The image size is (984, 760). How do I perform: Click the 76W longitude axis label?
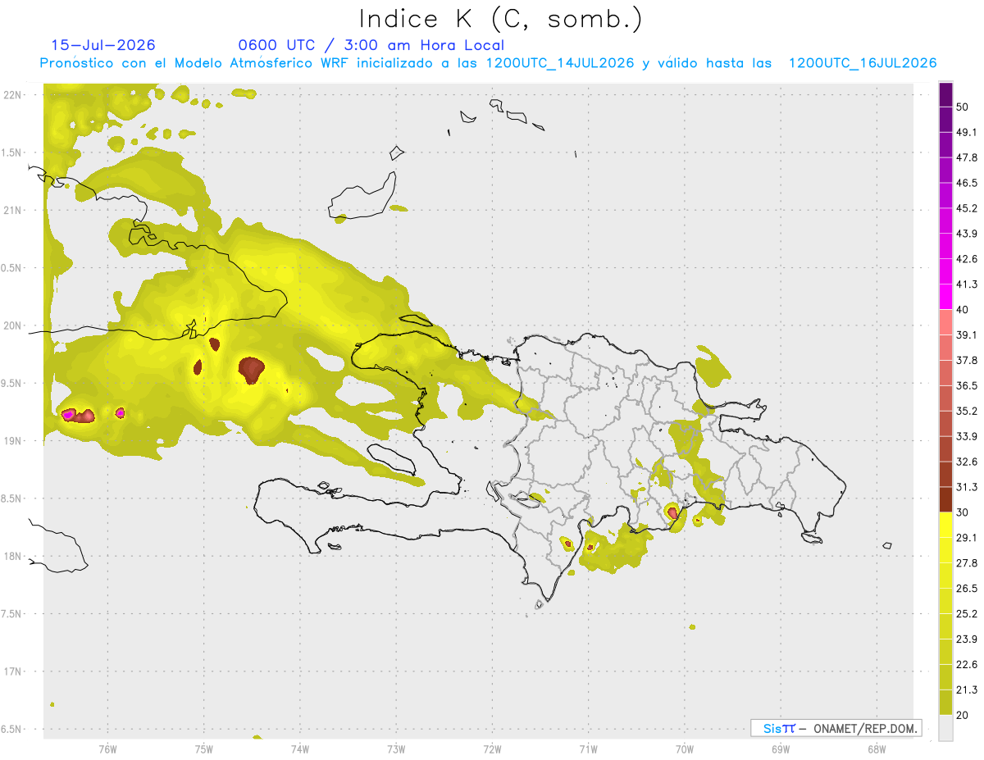[107, 749]
